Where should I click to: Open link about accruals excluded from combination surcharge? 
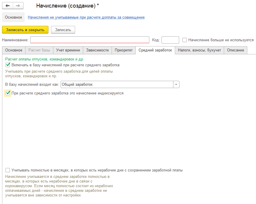[86, 17]
